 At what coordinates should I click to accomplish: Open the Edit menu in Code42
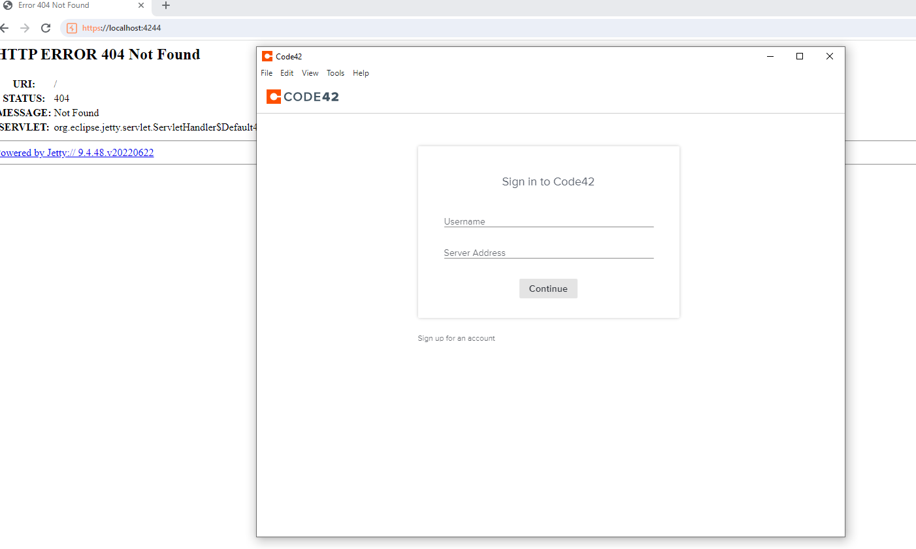(x=287, y=73)
